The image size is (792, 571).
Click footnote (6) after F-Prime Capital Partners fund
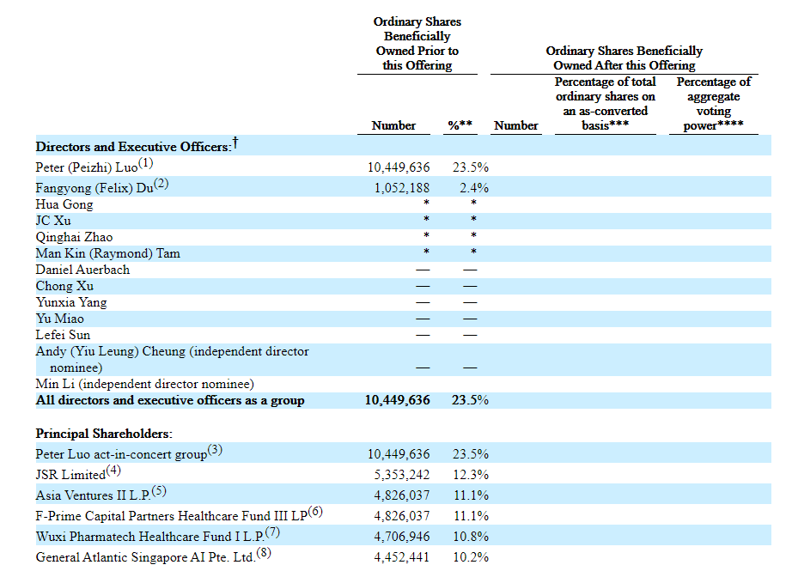pyautogui.click(x=315, y=512)
